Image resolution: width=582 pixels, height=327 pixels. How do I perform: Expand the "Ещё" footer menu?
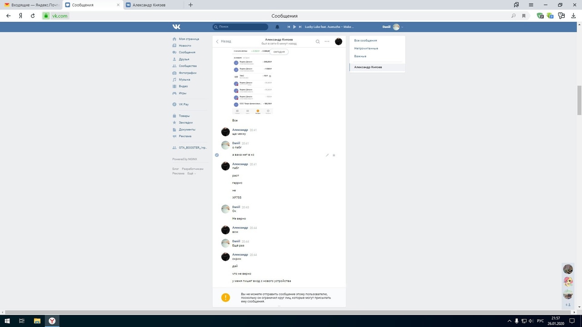pyautogui.click(x=191, y=173)
